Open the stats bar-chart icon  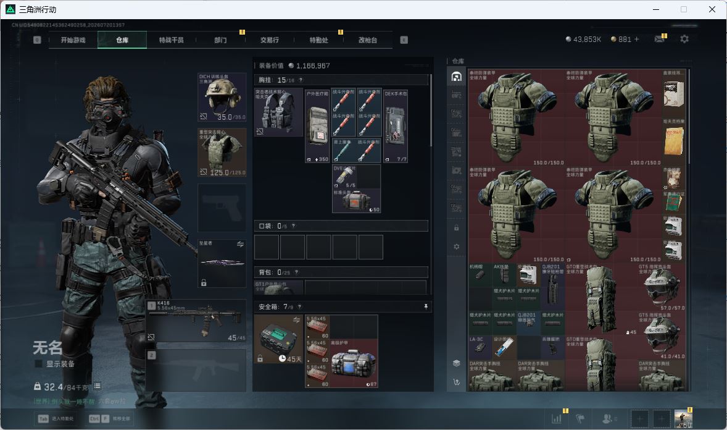tap(557, 419)
